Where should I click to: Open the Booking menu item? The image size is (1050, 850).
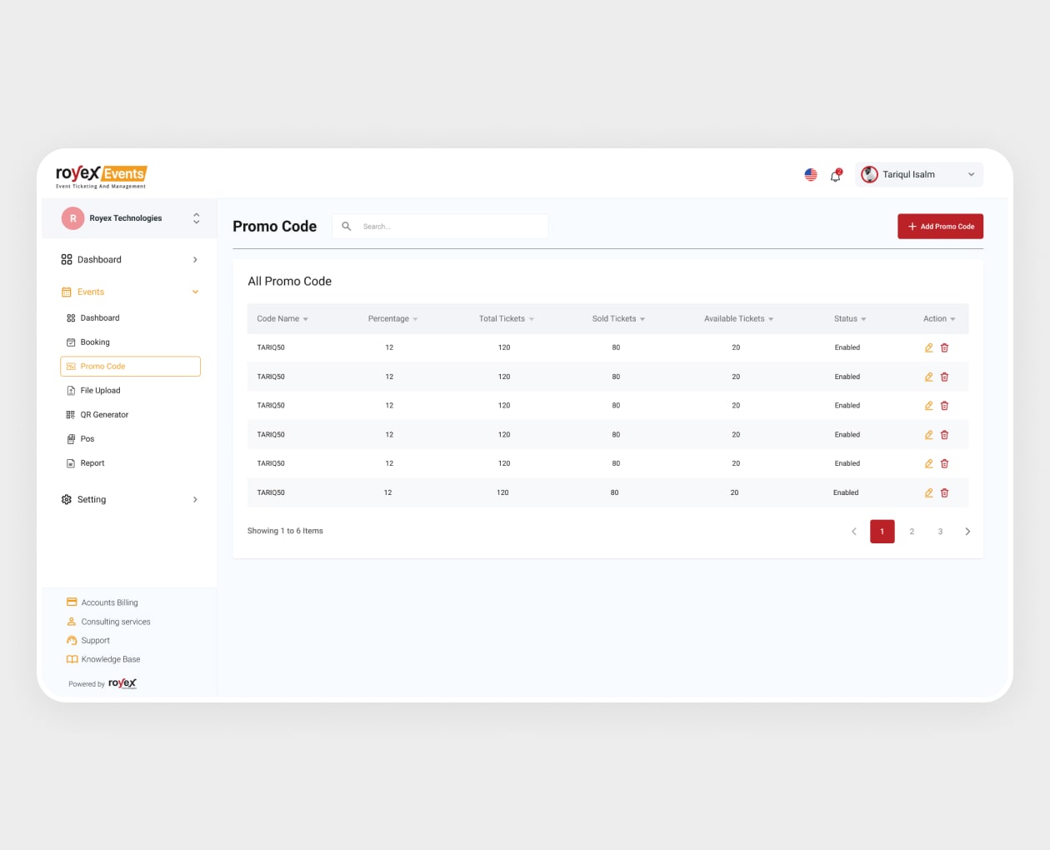95,342
